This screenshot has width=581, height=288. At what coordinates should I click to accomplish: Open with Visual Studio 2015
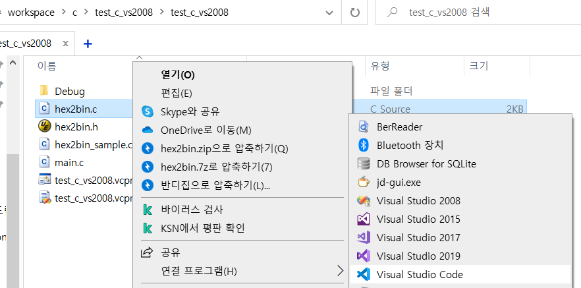coord(460,219)
